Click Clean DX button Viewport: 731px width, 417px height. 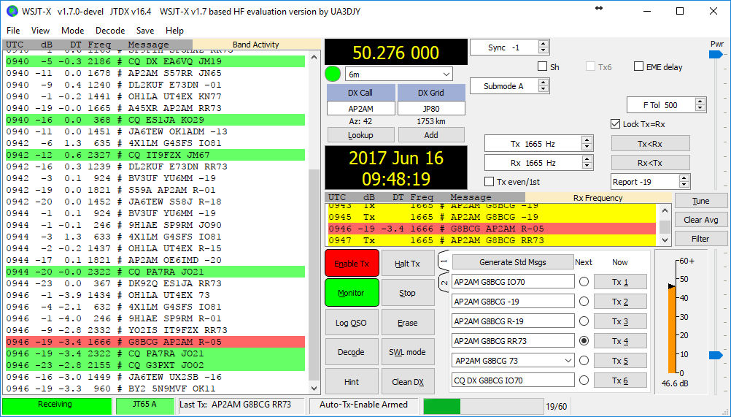tap(408, 381)
